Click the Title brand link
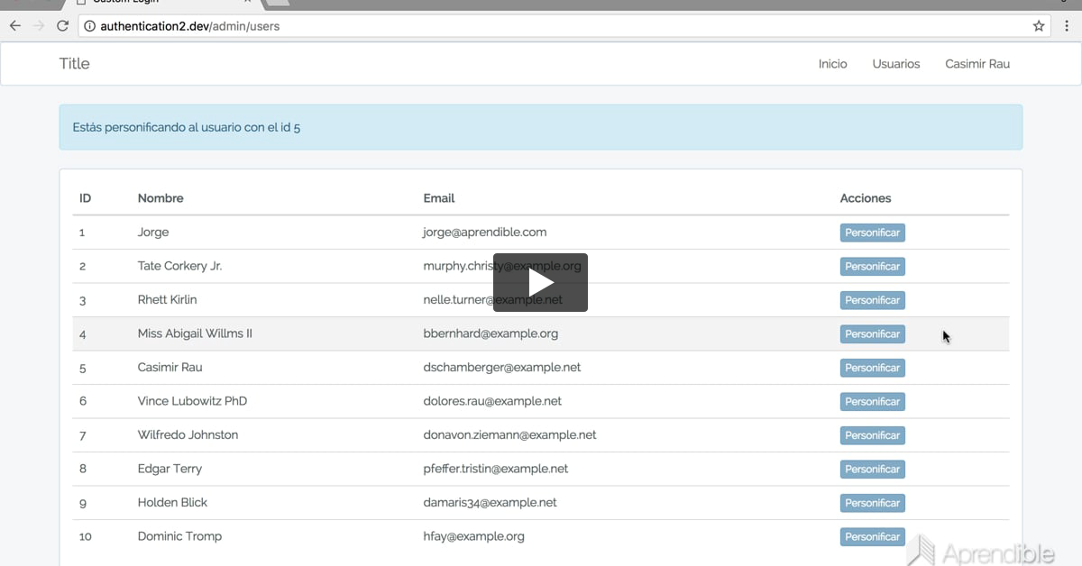The height and width of the screenshot is (566, 1082). 74,63
